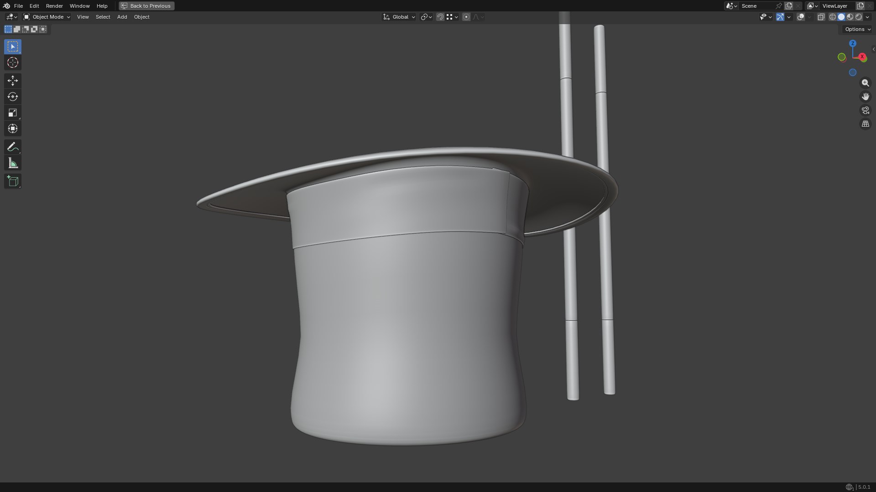The image size is (876, 492).
Task: Open the Help menu
Action: pyautogui.click(x=102, y=6)
